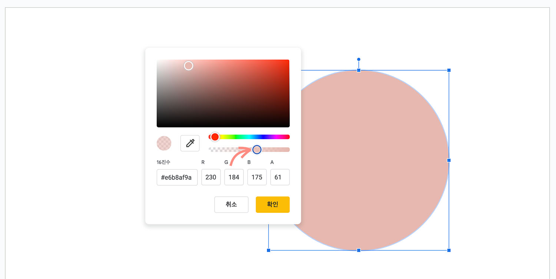Click the R value field showing 230
Viewport: 556px width, 279px height.
point(211,177)
